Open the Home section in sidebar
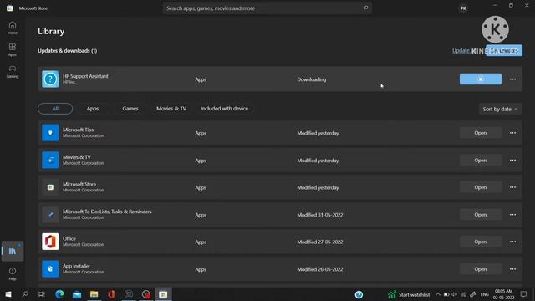The image size is (535, 301). [x=13, y=28]
